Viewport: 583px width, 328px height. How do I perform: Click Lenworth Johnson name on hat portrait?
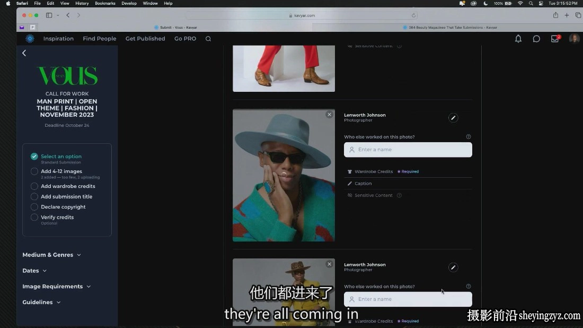(365, 115)
